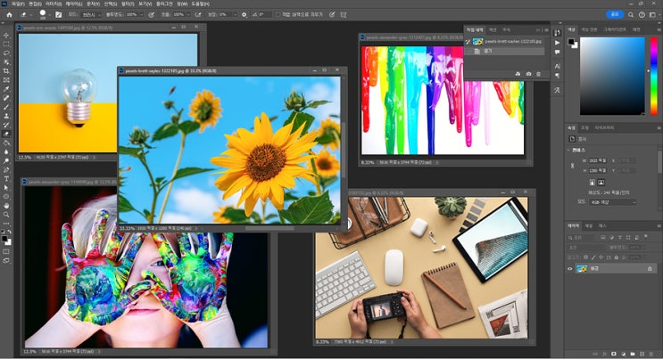Select landscape canvas orientation button

(601, 183)
